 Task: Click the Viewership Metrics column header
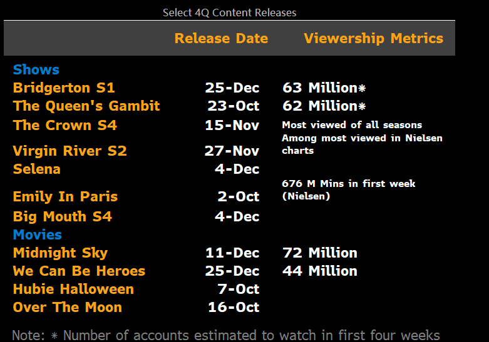click(374, 39)
